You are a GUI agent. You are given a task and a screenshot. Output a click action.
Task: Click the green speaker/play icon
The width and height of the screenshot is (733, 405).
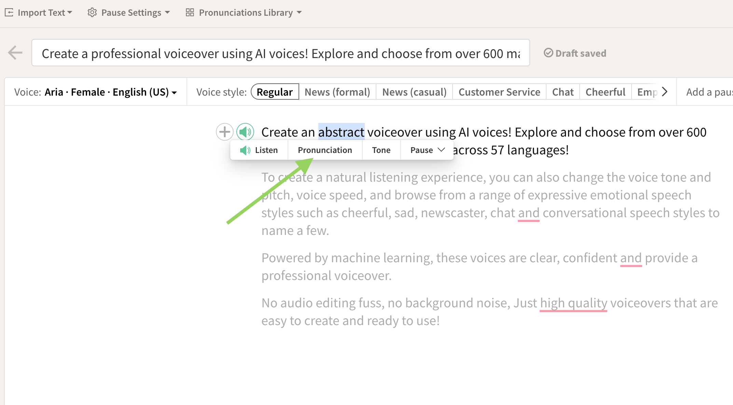click(x=245, y=131)
